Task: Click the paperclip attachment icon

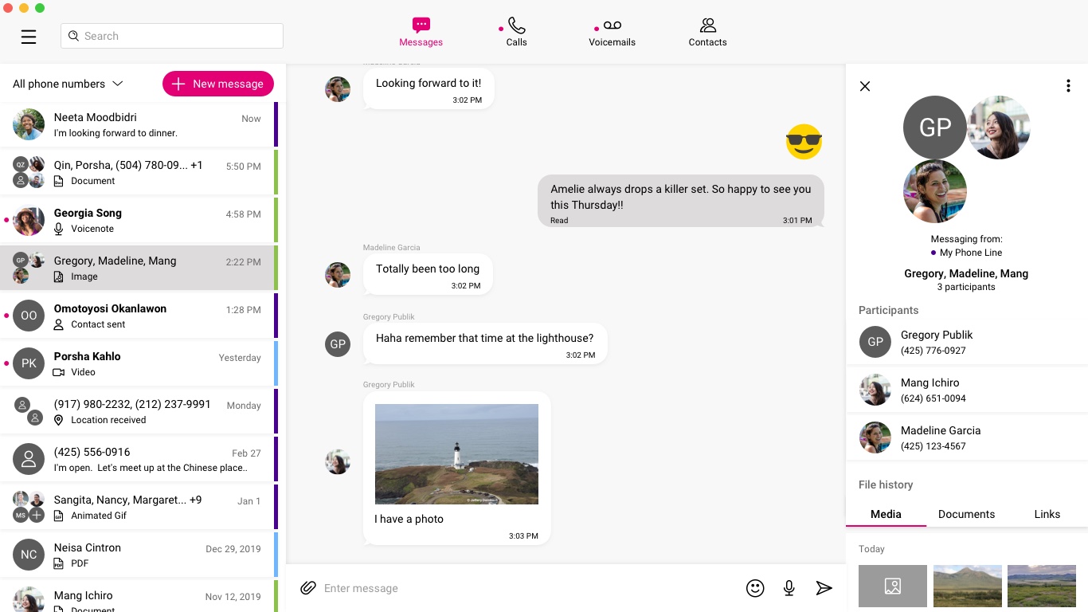Action: 308,588
